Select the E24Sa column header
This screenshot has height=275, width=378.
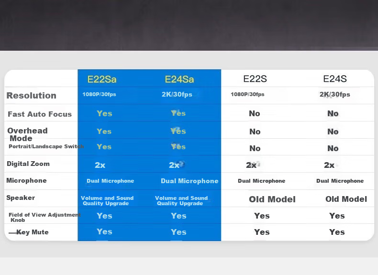coord(179,79)
